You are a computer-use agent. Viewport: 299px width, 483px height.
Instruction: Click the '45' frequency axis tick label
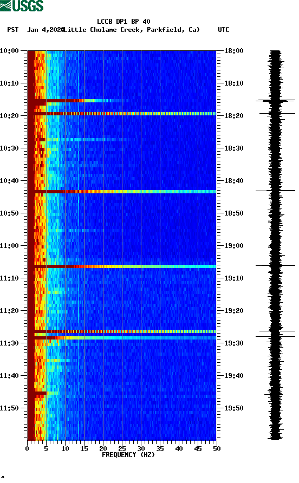pos(198,449)
